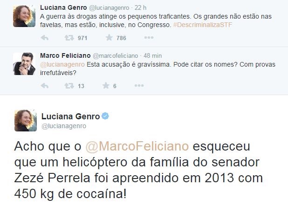The image size is (288, 206).
Task: Open more options on Luciana Genro's tweet
Action: click(x=139, y=38)
